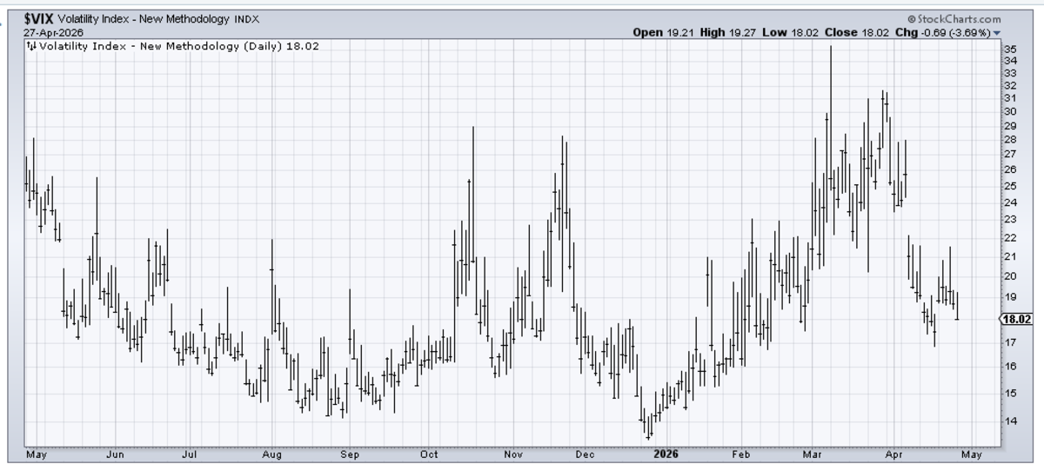The width and height of the screenshot is (1044, 464).
Task: Click the INDX exchange label
Action: pos(247,19)
